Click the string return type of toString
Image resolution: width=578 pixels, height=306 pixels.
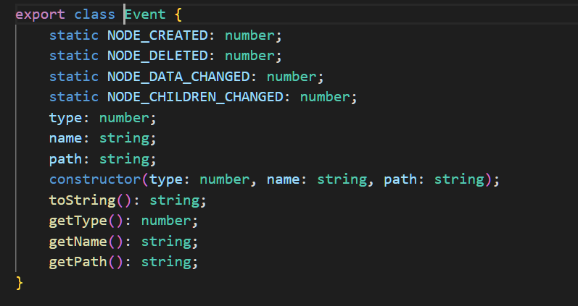(x=182, y=200)
